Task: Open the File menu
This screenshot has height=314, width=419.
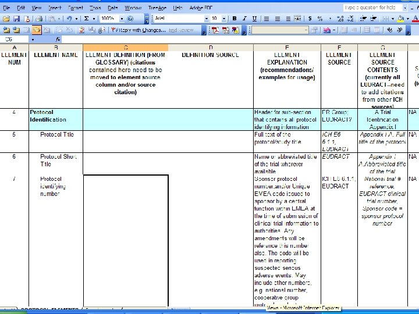Action: pos(6,8)
